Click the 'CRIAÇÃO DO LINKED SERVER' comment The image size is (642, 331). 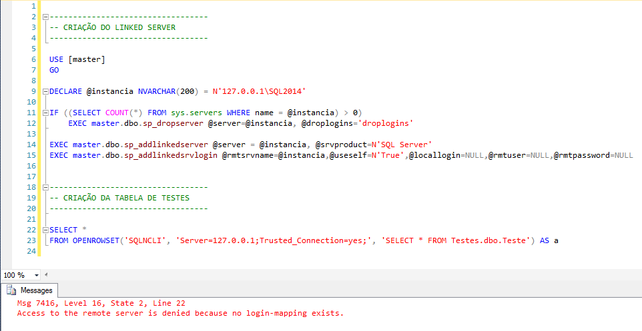[x=113, y=28]
